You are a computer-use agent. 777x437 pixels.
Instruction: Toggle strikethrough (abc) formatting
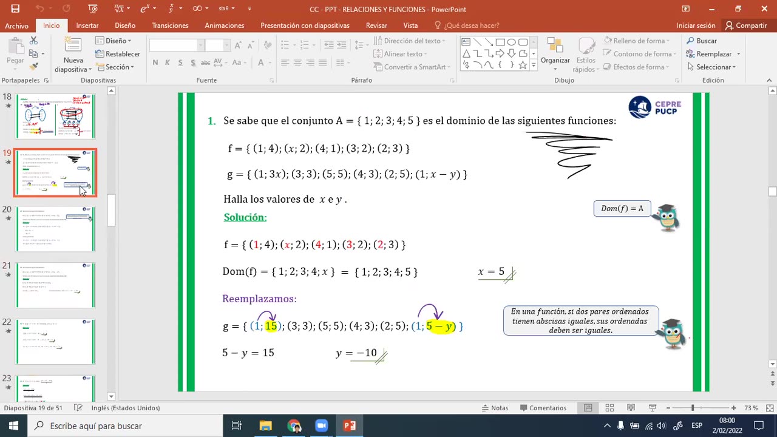click(206, 63)
